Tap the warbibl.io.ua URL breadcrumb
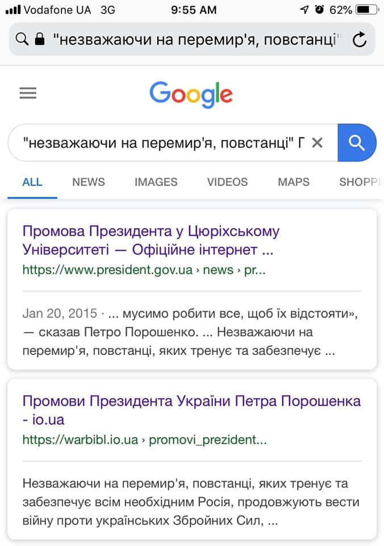The width and height of the screenshot is (384, 546). [x=144, y=439]
